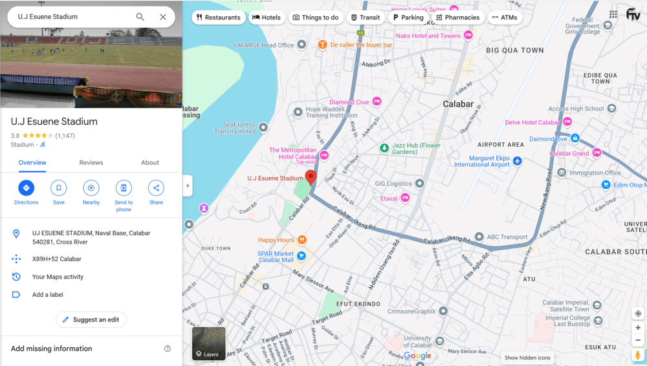The height and width of the screenshot is (366, 647).
Task: Select Naks Hotel and Towers marker
Action: coord(468,36)
